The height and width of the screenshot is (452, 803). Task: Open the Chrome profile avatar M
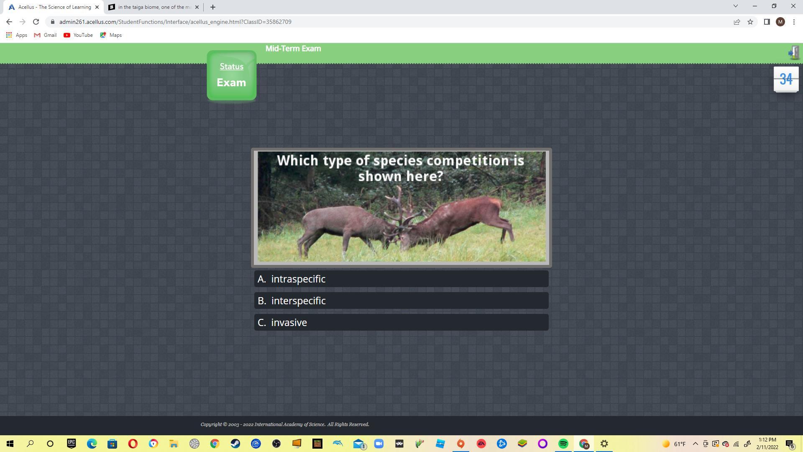[x=780, y=22]
